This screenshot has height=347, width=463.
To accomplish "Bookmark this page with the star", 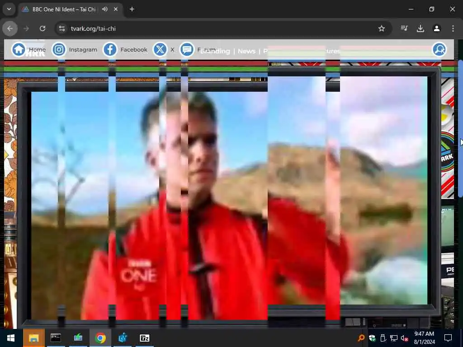I will [x=382, y=28].
